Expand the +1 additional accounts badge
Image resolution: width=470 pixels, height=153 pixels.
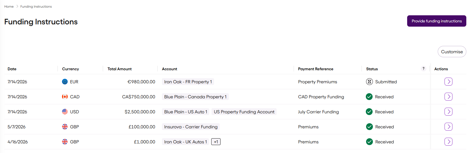[216, 142]
